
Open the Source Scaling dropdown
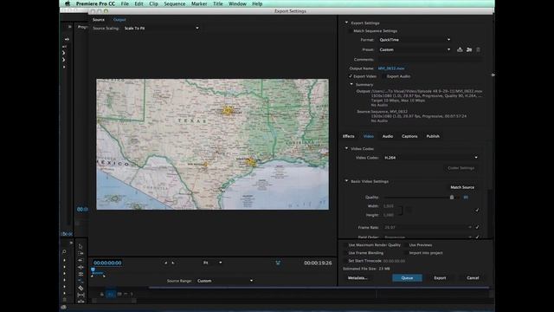(x=161, y=28)
